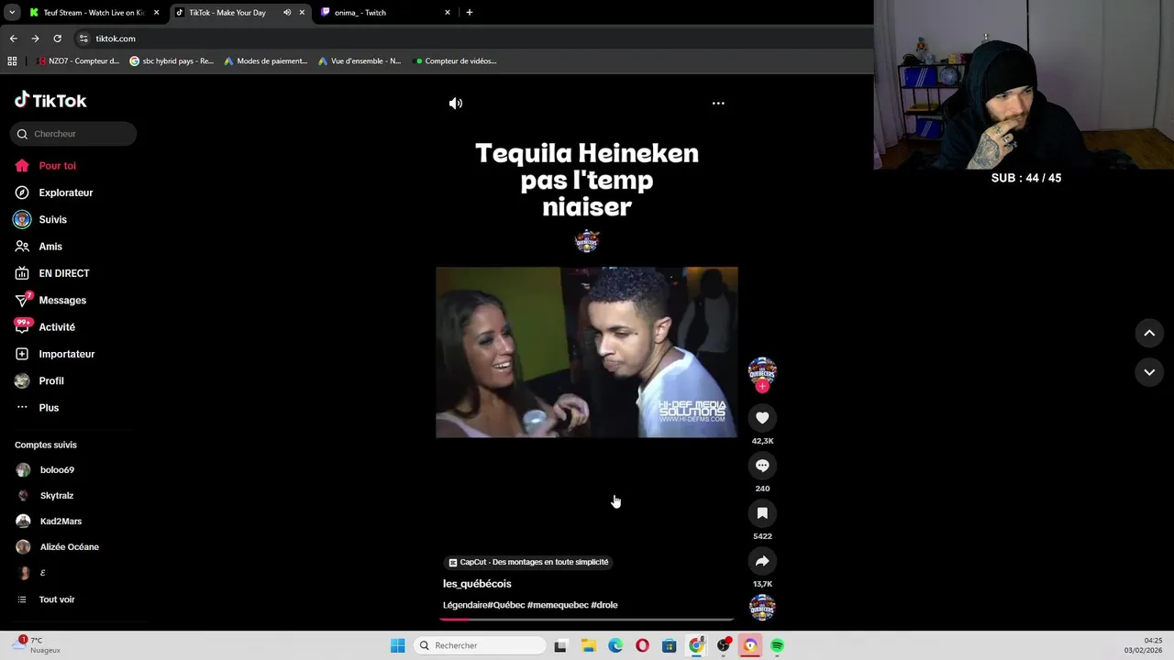1174x660 pixels.
Task: Click the TikTok logo
Action: 50,100
